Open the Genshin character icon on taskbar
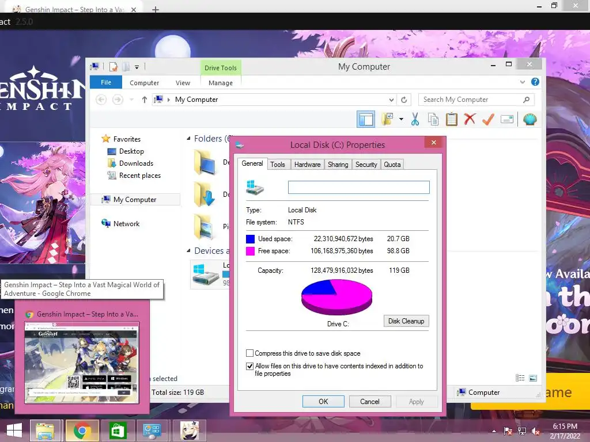Viewport: 590px width, 442px height. (x=189, y=430)
